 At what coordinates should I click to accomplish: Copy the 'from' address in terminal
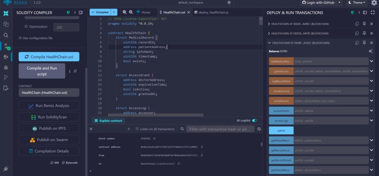tap(202, 155)
